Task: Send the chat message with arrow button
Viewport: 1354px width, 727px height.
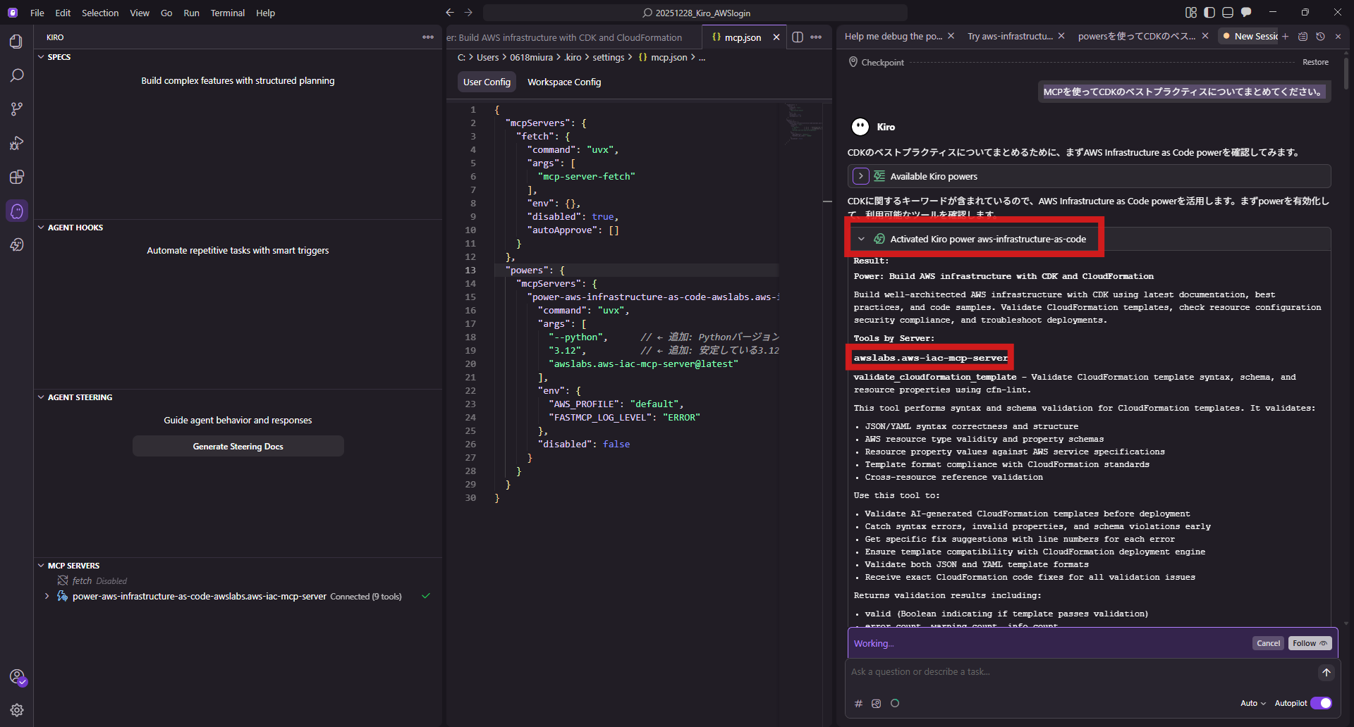Action: 1326,673
